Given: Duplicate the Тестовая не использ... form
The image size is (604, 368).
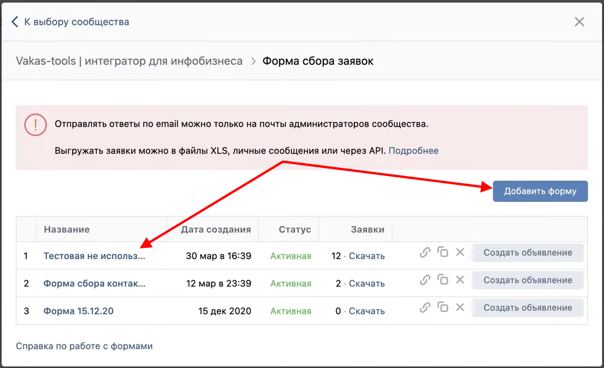Looking at the screenshot, I should [443, 253].
